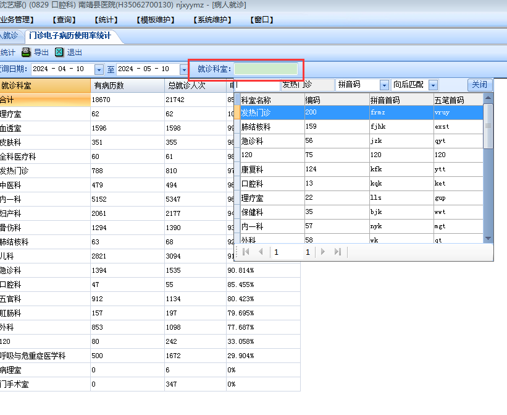Click 肛肠科 row in statistics table
This screenshot has width=507, height=415.
(x=150, y=313)
